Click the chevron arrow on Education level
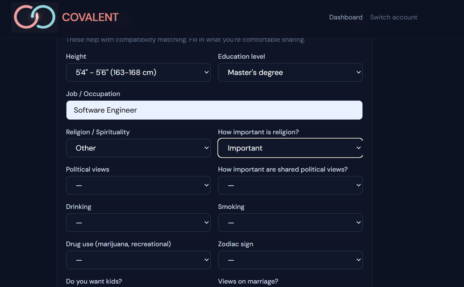The image size is (464, 287). (x=359, y=72)
